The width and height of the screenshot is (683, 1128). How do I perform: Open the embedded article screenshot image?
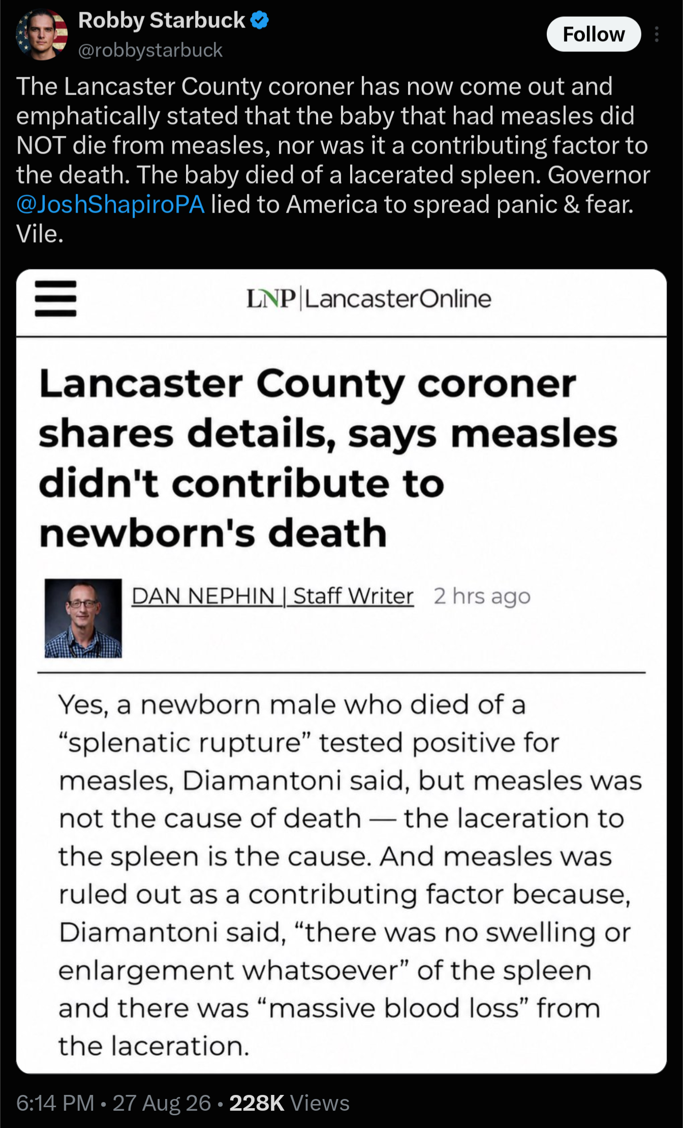point(341,671)
